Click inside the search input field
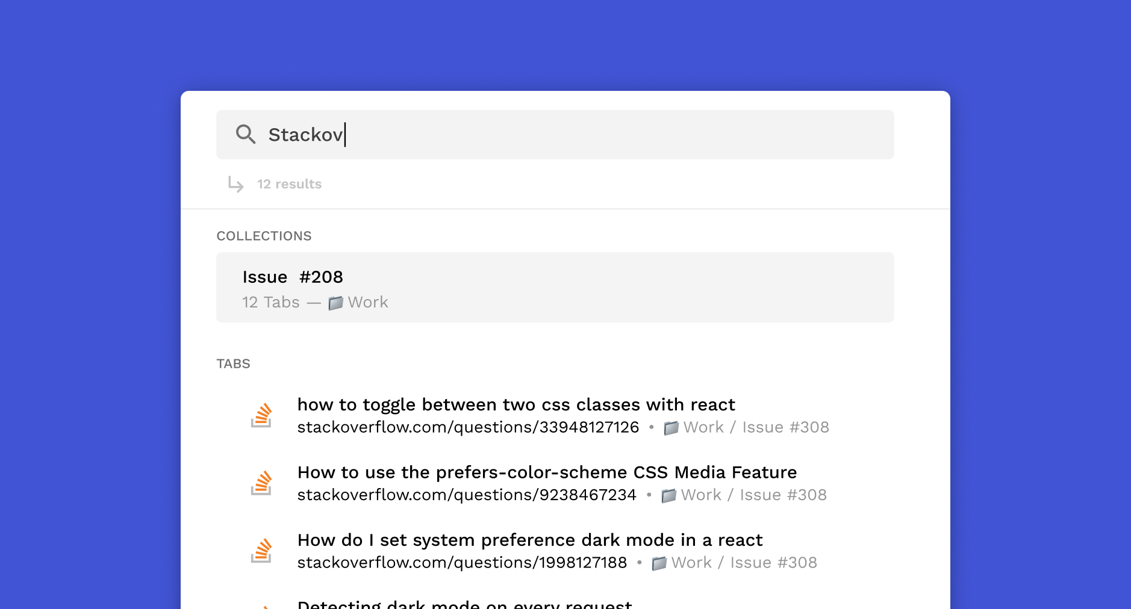This screenshot has height=609, width=1131. click(x=542, y=134)
